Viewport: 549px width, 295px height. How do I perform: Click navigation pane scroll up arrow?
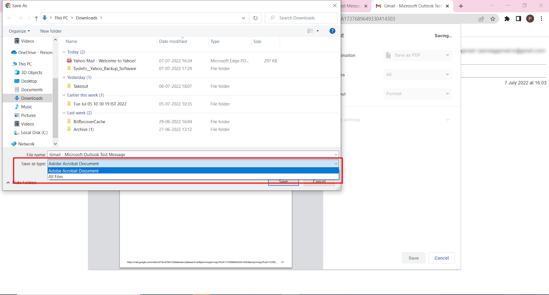(55, 40)
